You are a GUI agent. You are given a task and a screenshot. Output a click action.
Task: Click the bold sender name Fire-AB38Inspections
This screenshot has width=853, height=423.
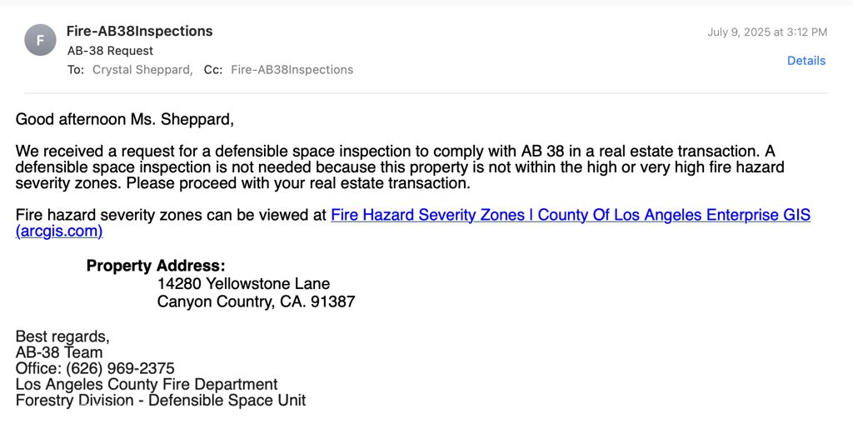coord(139,32)
